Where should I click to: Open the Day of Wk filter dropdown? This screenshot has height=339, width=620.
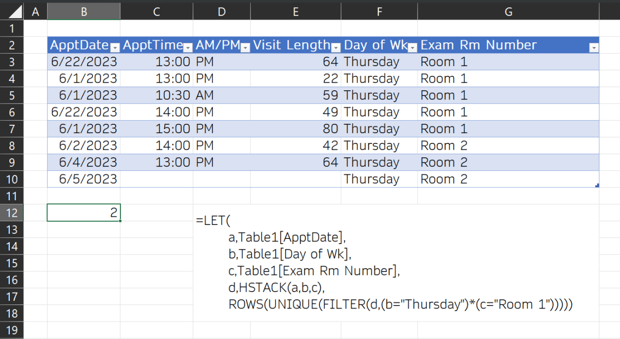tap(412, 47)
